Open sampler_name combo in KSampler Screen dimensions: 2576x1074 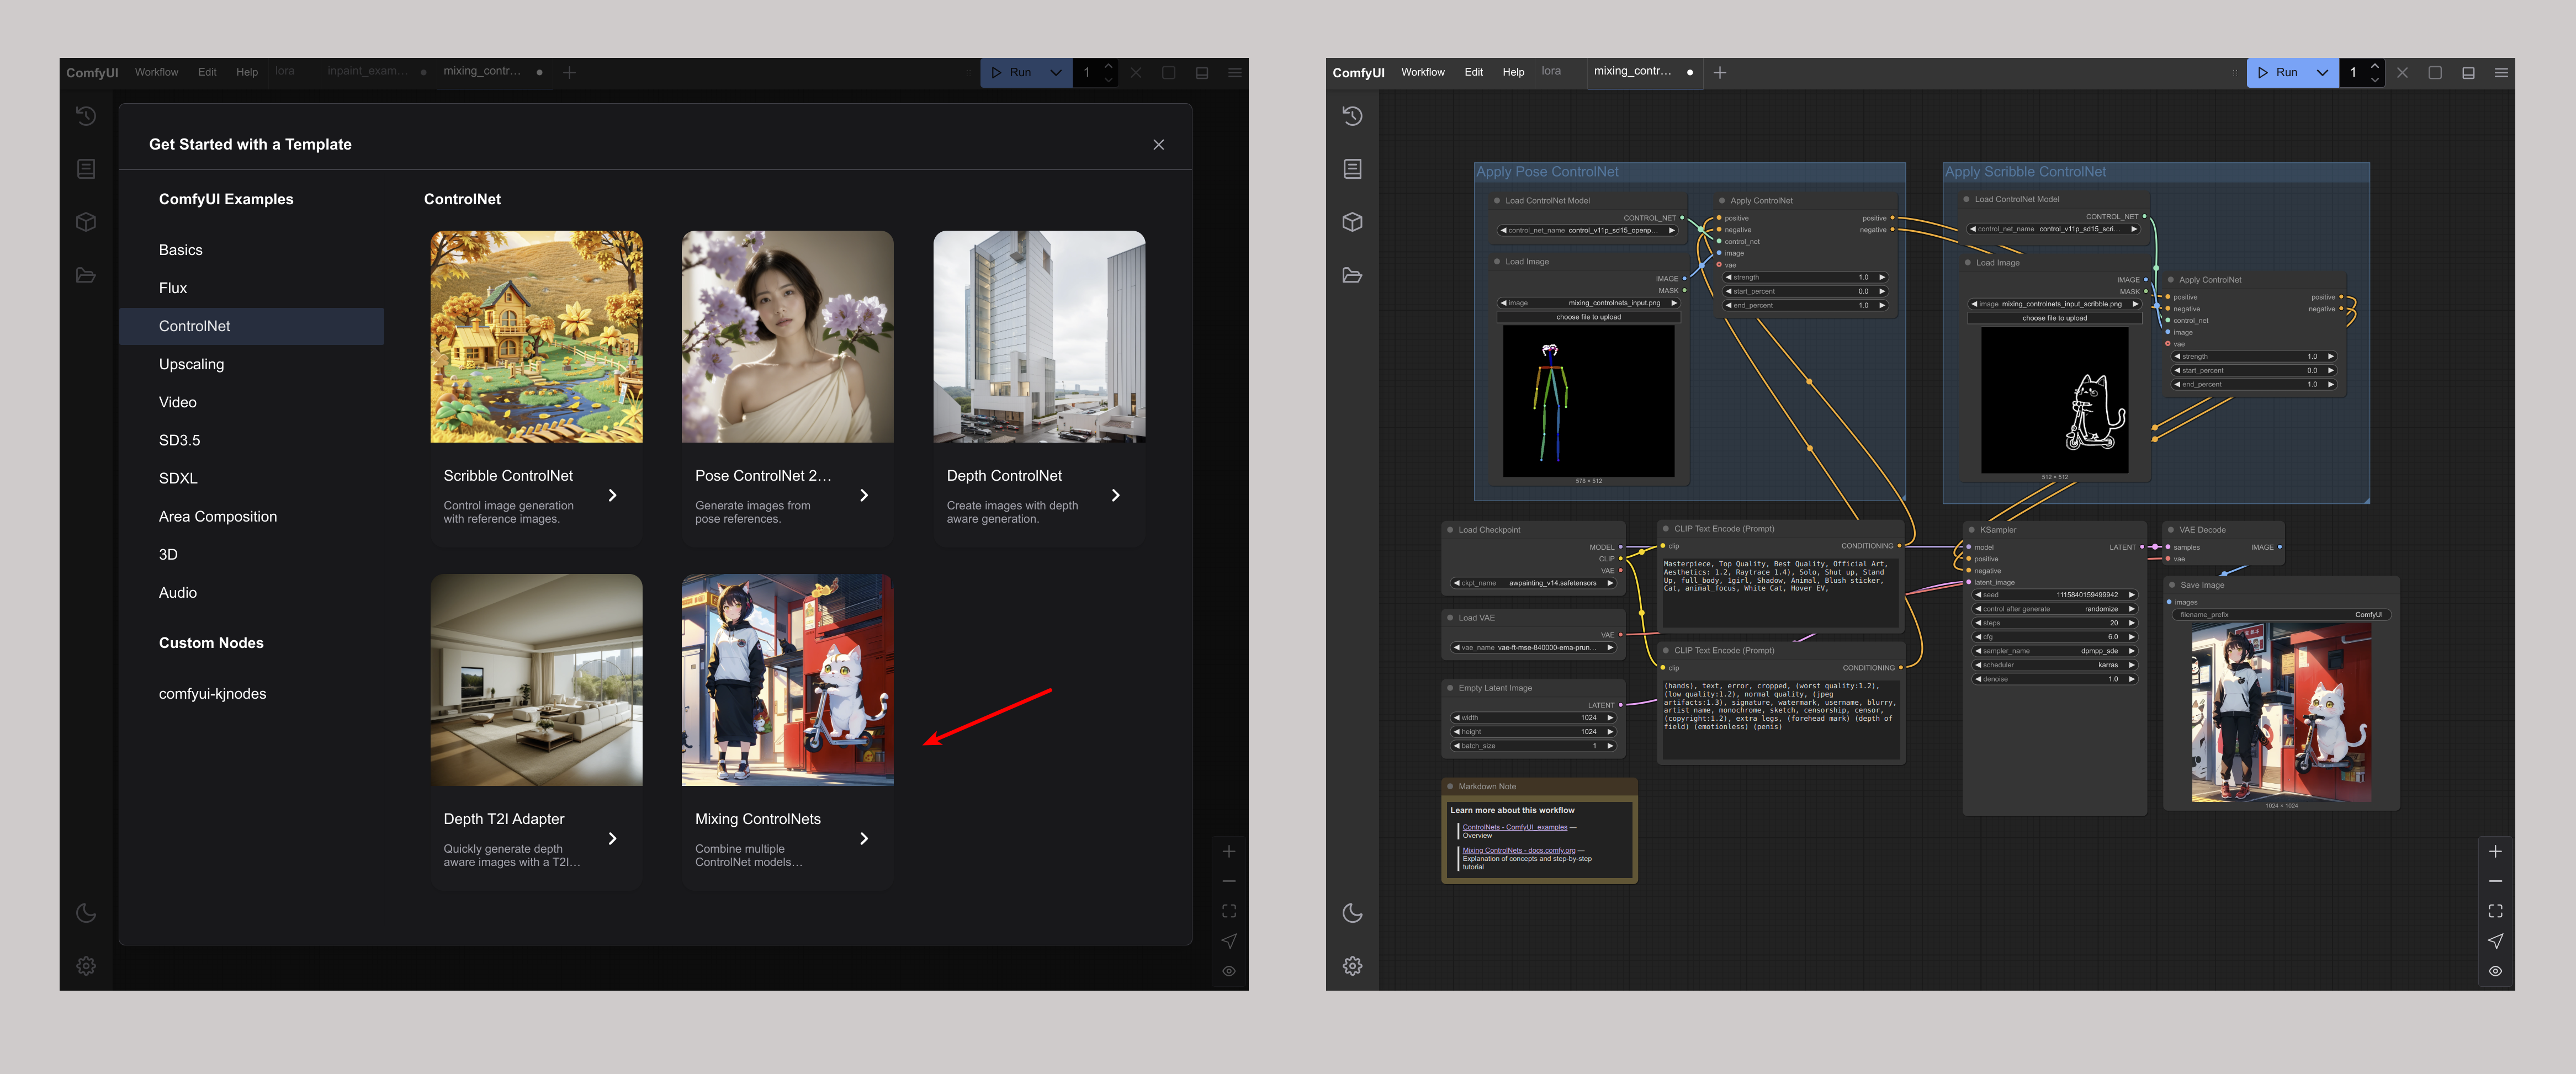[x=2054, y=651]
